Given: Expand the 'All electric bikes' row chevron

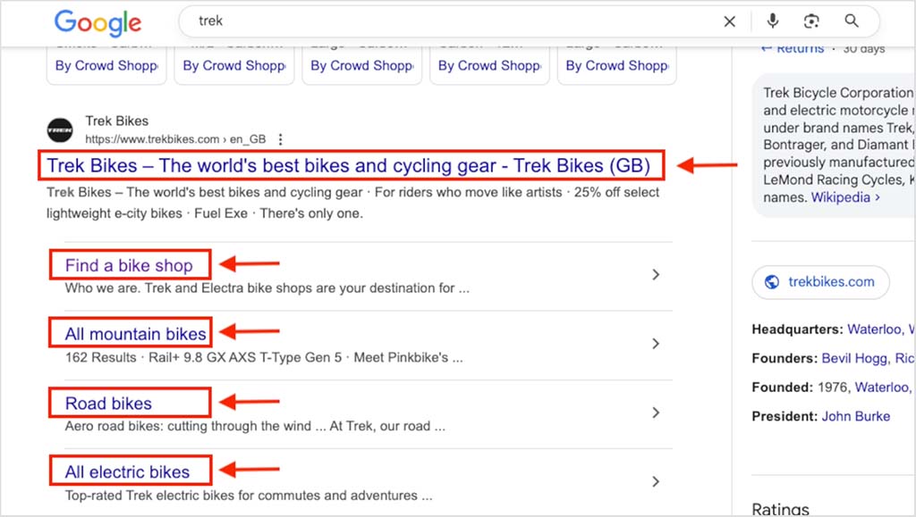Looking at the screenshot, I should 656,481.
